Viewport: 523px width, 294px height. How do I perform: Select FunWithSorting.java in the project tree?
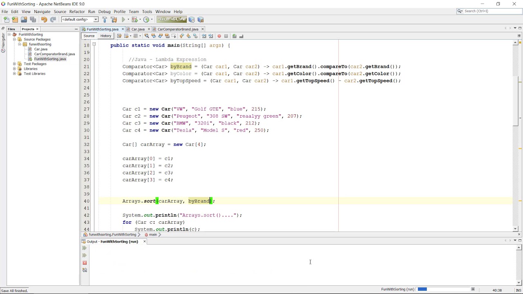pos(50,59)
